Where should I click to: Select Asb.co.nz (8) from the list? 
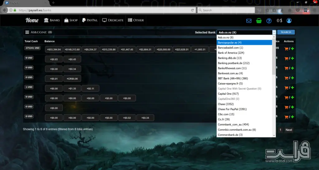[244, 37]
